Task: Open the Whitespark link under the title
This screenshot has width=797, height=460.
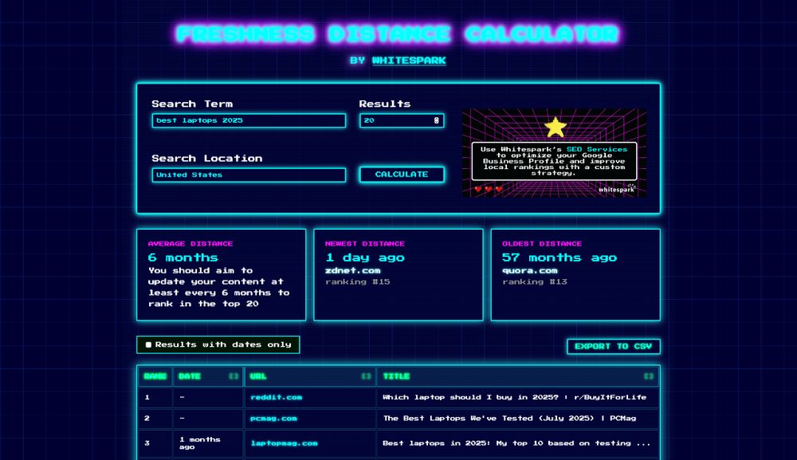Action: [409, 61]
